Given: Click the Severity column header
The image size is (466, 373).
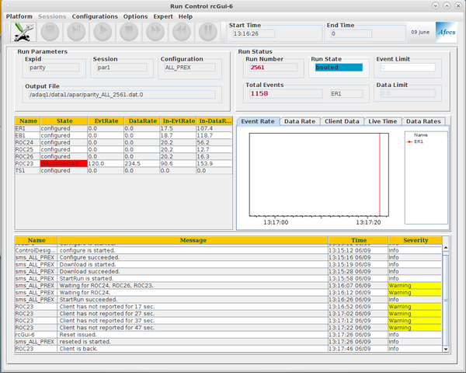Looking at the screenshot, I should 416,240.
